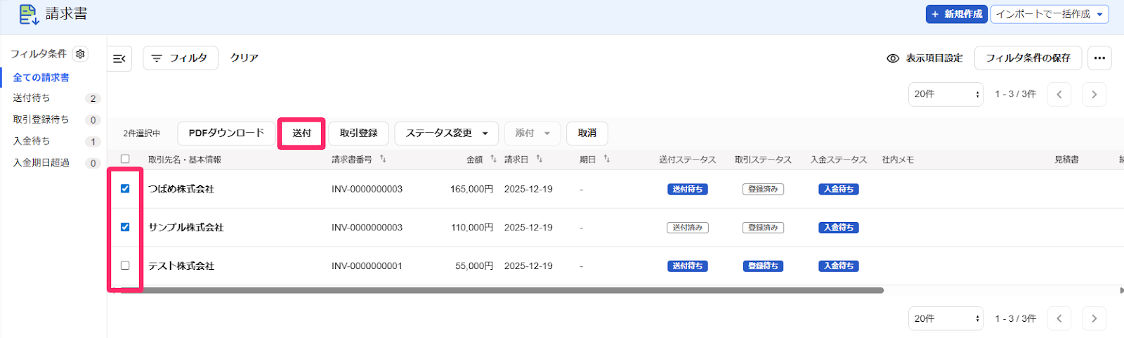Click 入金待ち badge in テスト株式会社 row
This screenshot has height=338, width=1124.
[x=839, y=266]
